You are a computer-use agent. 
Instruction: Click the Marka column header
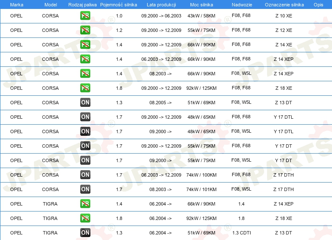tap(17, 5)
